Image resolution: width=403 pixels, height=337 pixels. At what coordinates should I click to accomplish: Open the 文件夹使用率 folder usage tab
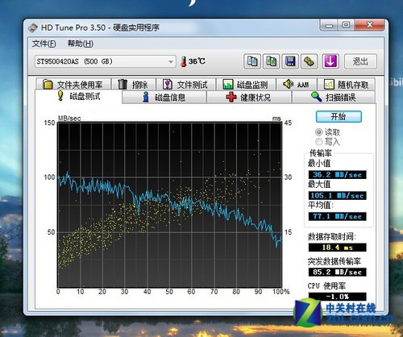click(73, 85)
